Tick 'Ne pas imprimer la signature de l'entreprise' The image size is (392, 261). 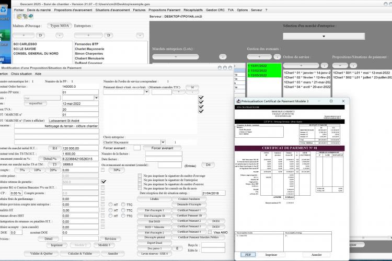[x=140, y=180]
